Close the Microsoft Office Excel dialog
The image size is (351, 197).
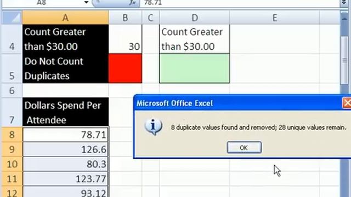pos(347,103)
